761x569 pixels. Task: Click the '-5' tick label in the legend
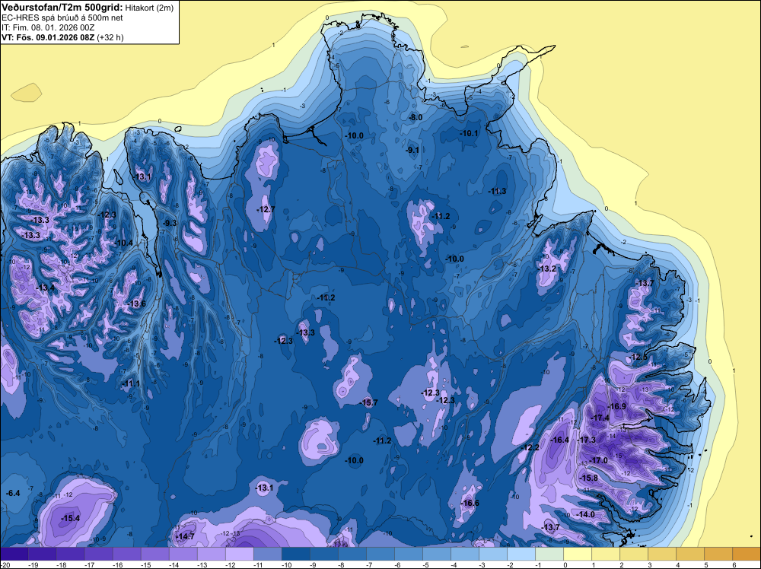427,564
